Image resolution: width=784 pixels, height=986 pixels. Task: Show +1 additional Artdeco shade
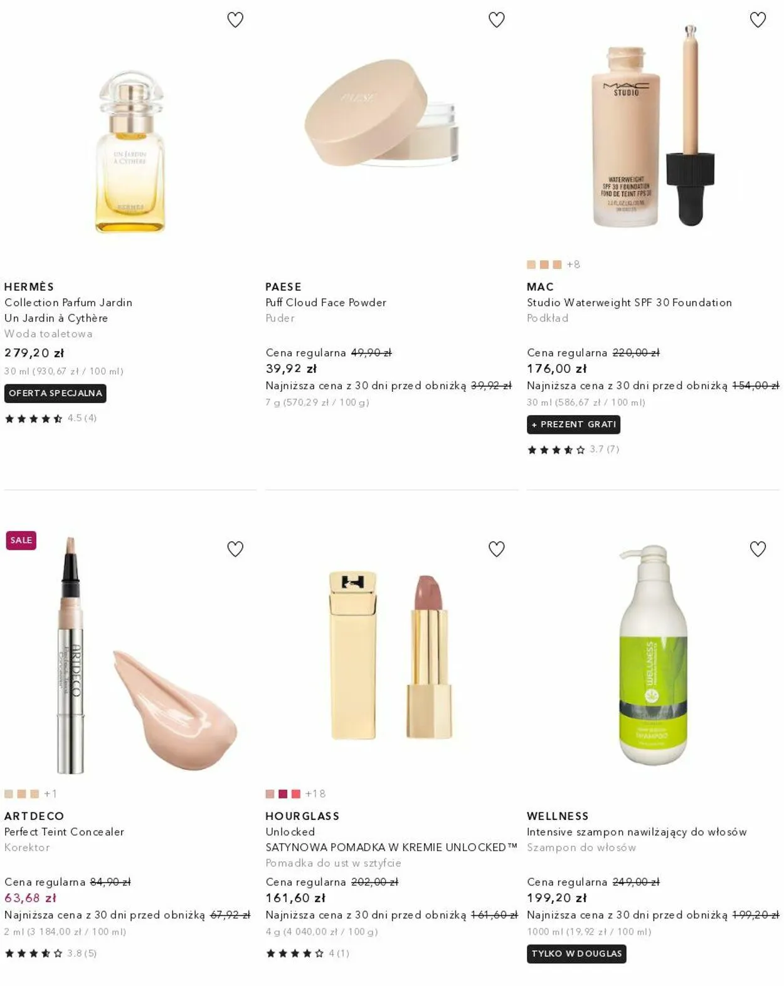[50, 794]
